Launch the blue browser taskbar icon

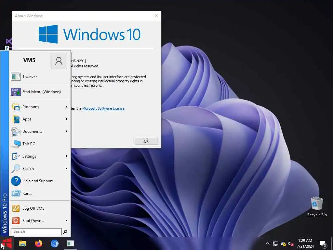pos(55,243)
